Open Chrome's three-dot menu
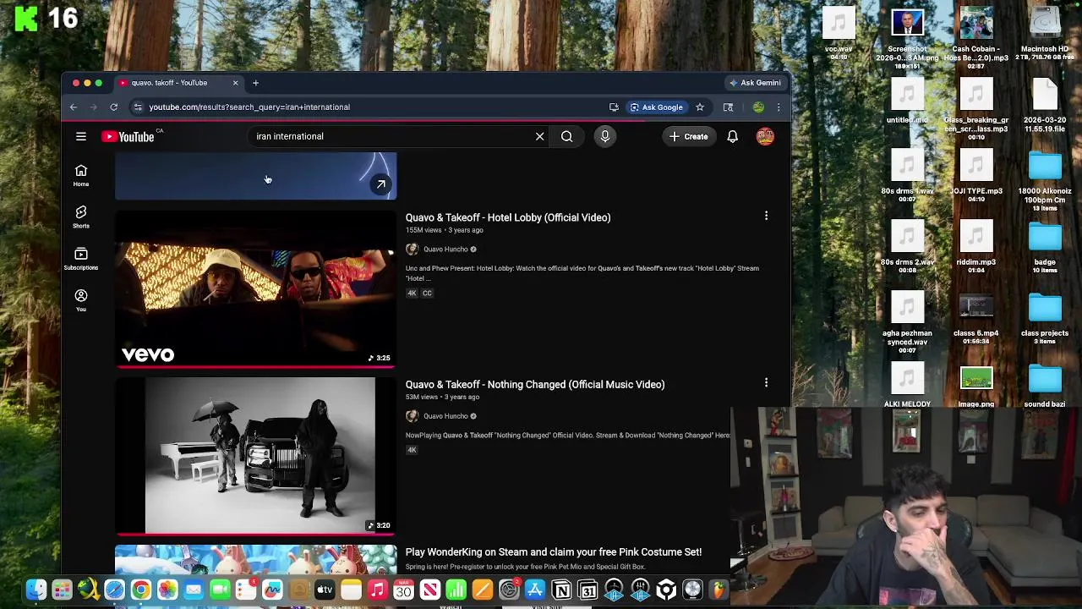This screenshot has width=1082, height=609. pos(779,107)
